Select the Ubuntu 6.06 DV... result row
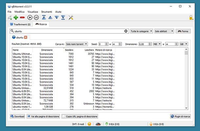 [64, 91]
